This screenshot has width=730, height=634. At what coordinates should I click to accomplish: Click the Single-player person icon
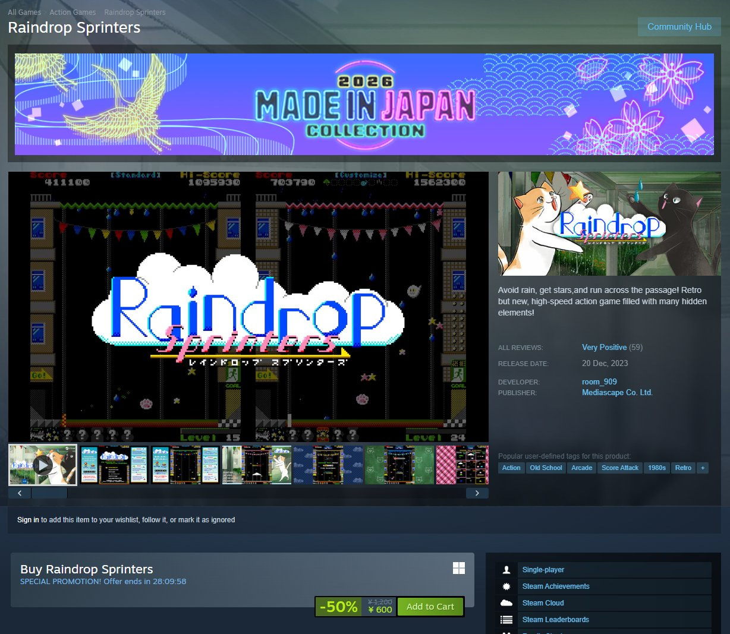[506, 570]
